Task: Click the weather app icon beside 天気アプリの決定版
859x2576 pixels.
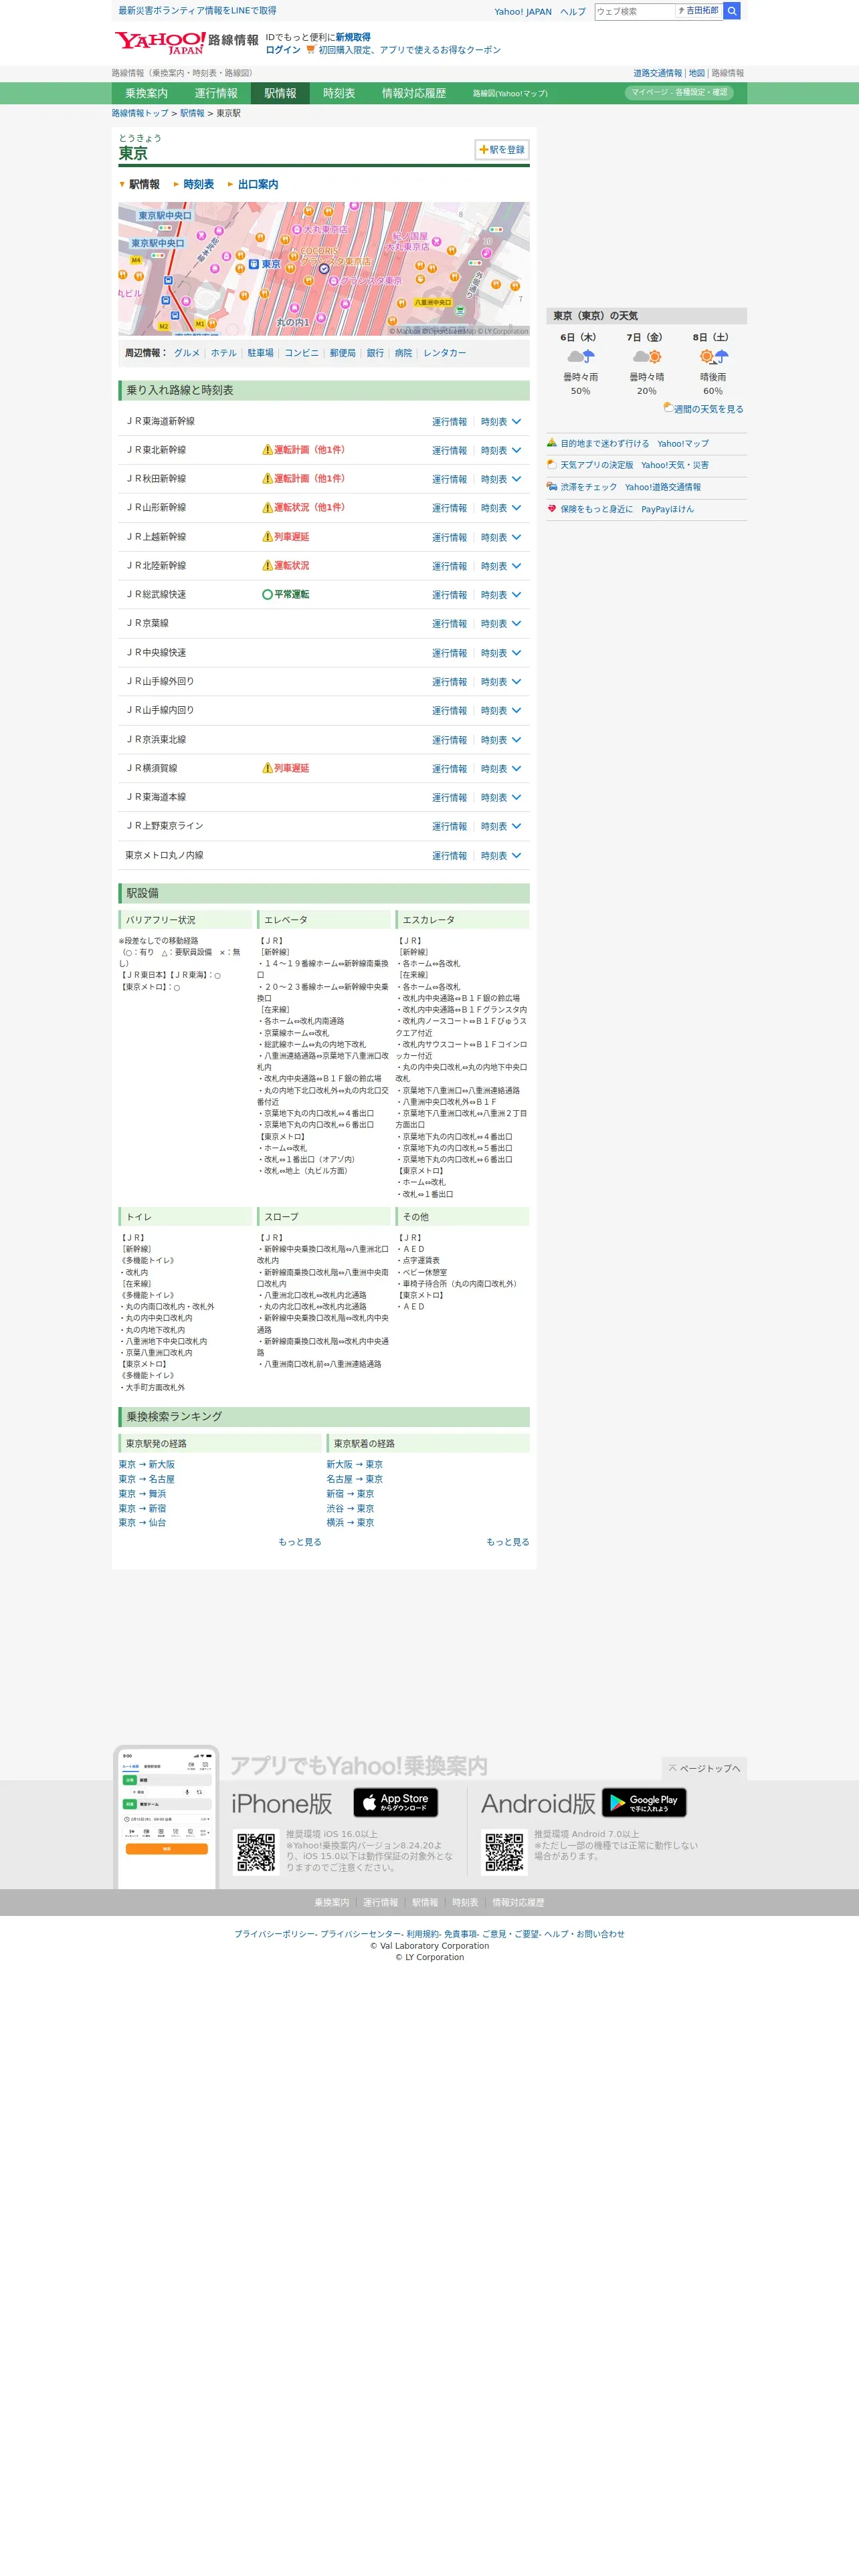Action: tap(551, 465)
